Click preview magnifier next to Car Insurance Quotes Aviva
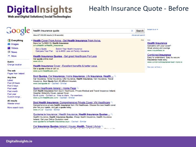The image size is (196, 147). (x=102, y=126)
